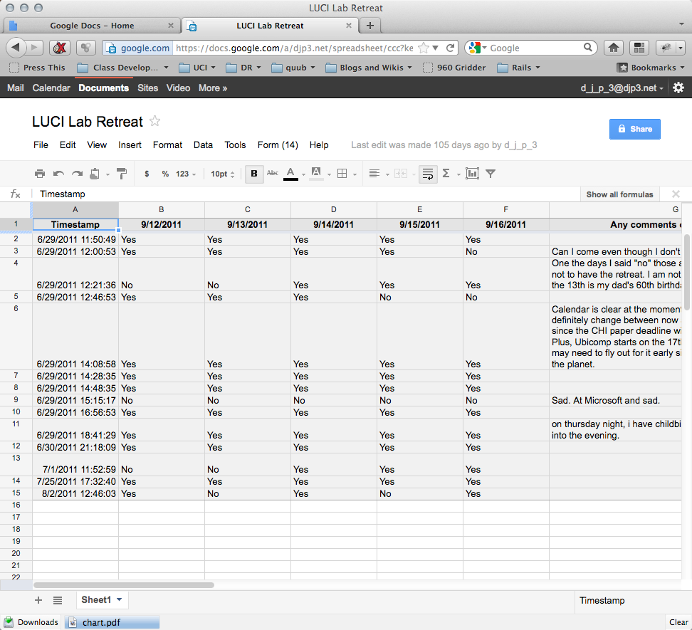The width and height of the screenshot is (692, 630).
Task: Click the blue Share button
Action: (x=634, y=129)
